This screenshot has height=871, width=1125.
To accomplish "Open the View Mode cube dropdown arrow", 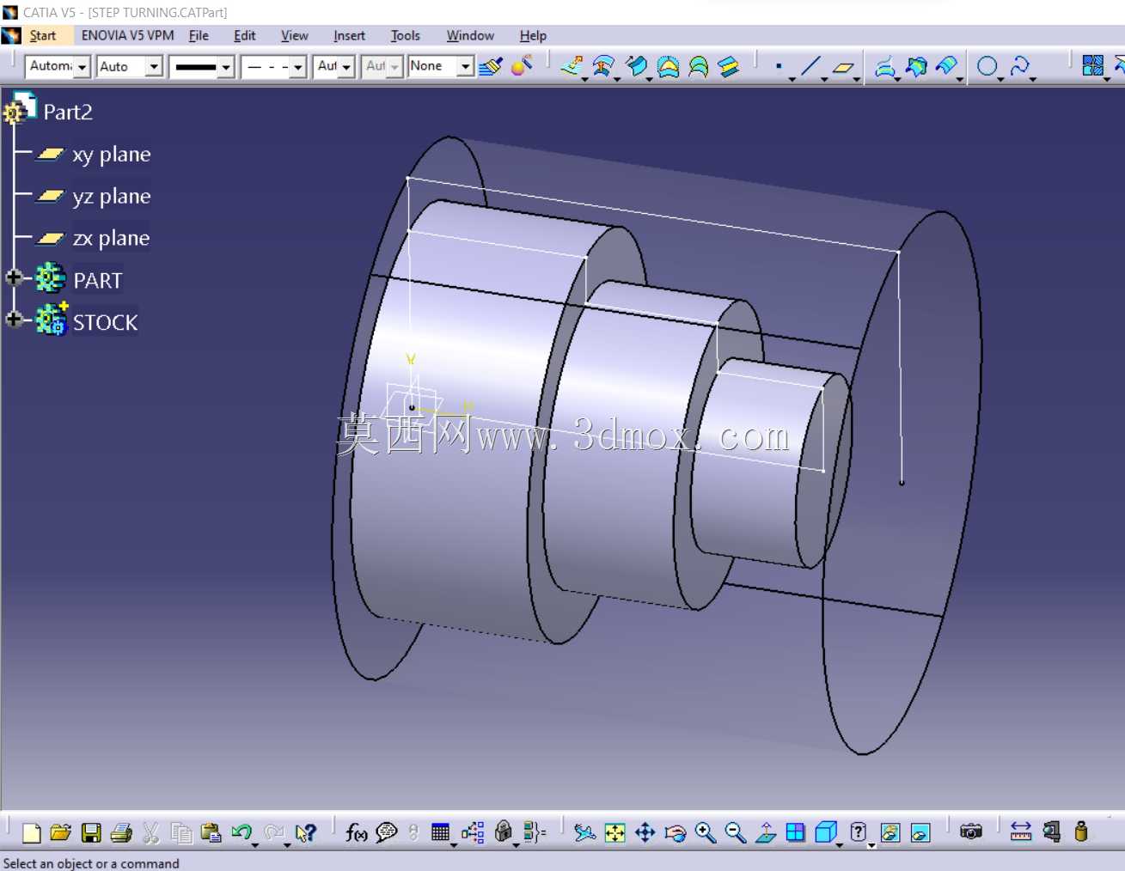I will [840, 844].
